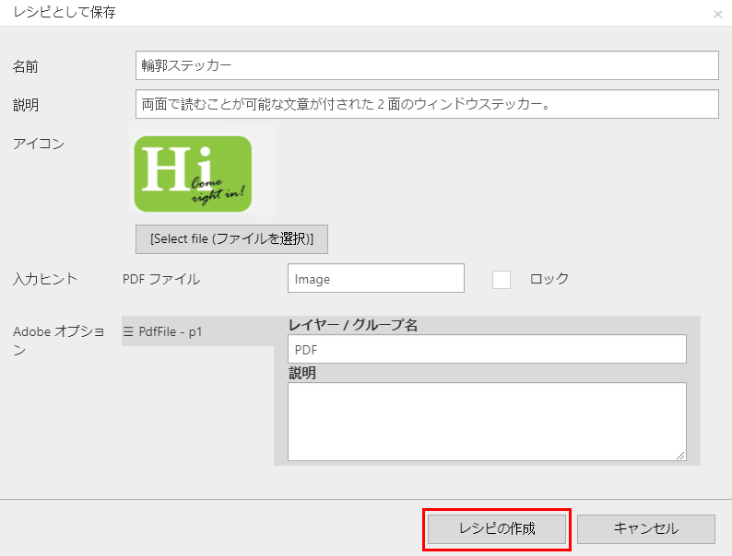Toggle the ロック checkbox

[x=501, y=280]
